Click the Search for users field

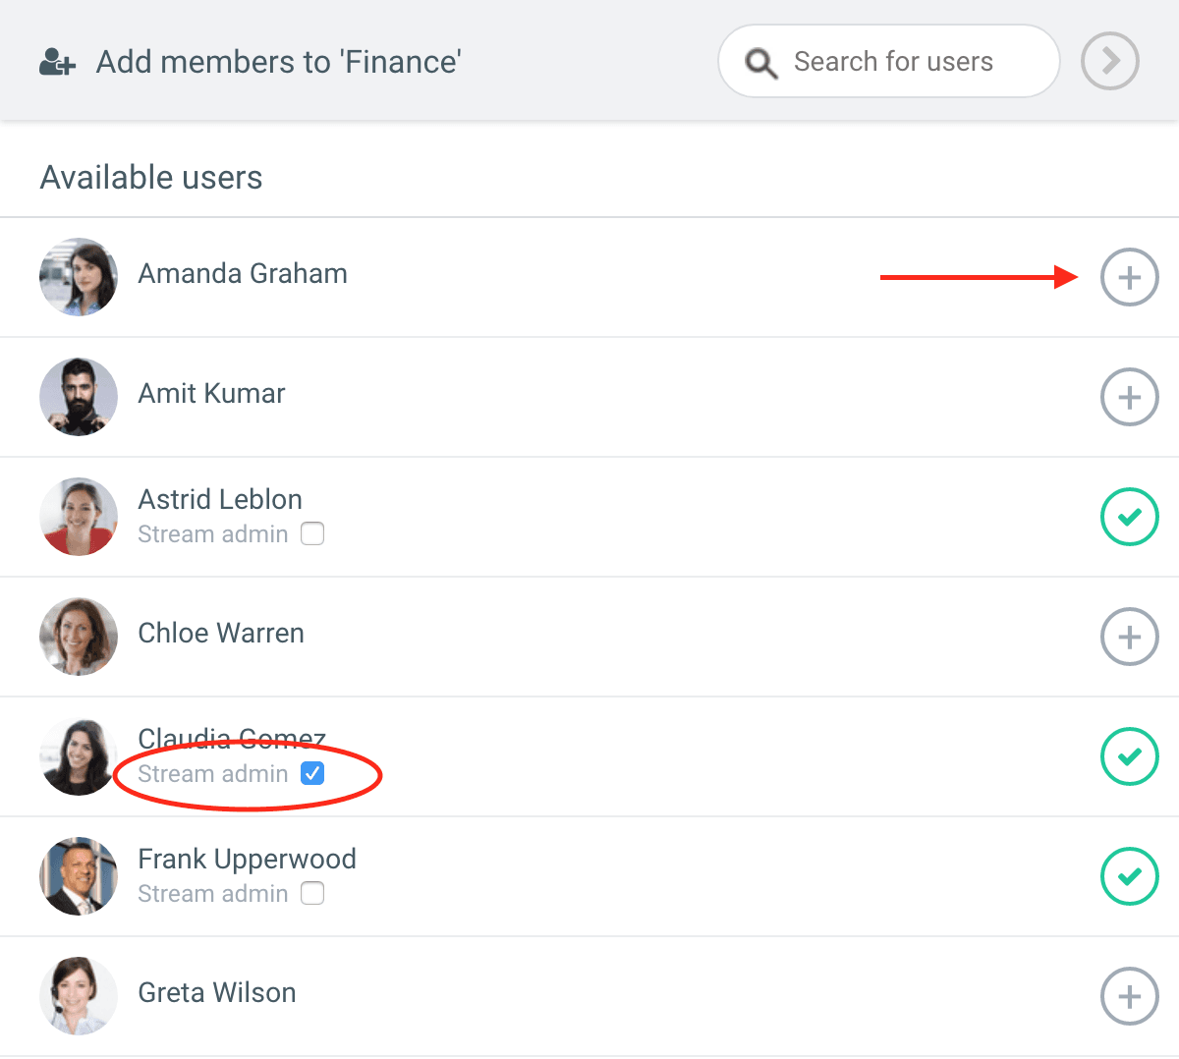click(x=893, y=62)
